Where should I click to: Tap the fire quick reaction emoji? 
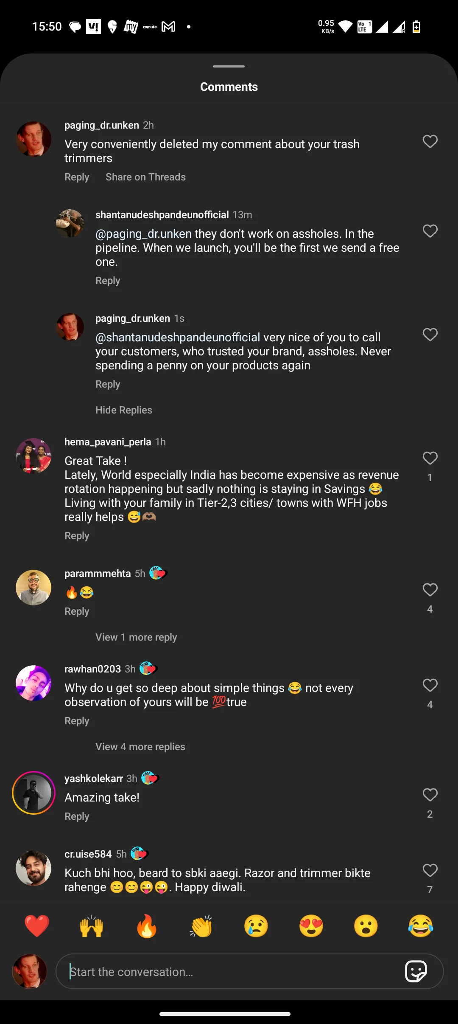click(147, 926)
